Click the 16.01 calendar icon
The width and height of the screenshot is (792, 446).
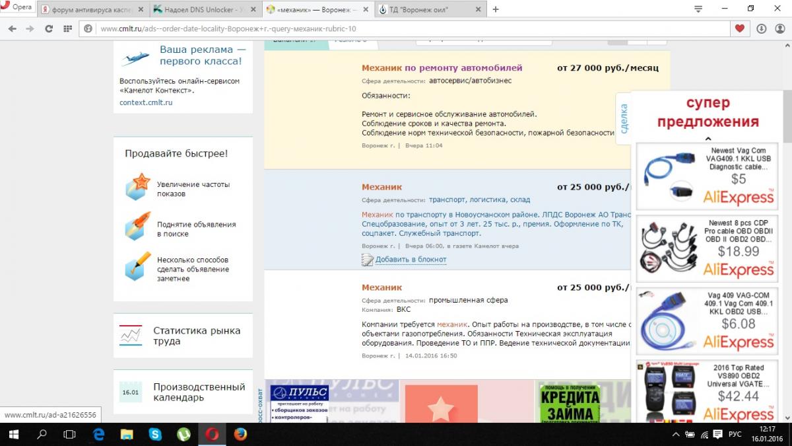pos(131,392)
